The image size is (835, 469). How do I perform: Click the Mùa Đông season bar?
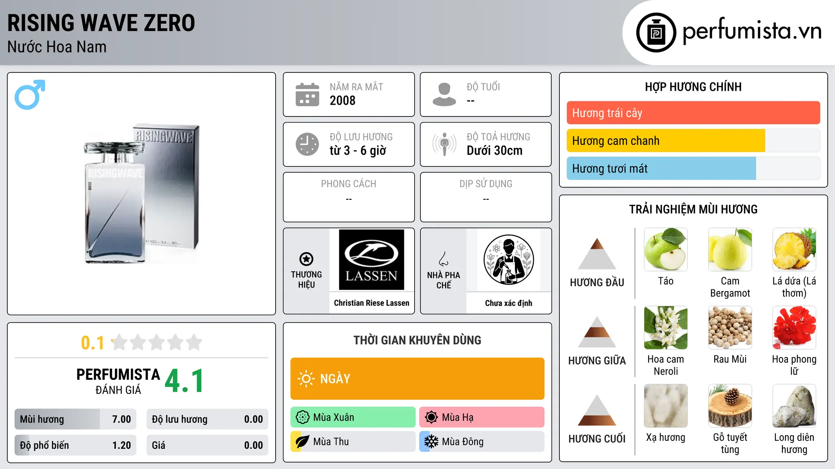482,442
